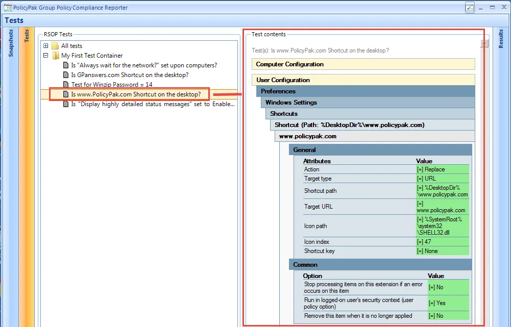Collapse the User Configuration section header
This screenshot has height=327, width=511.
coord(363,80)
